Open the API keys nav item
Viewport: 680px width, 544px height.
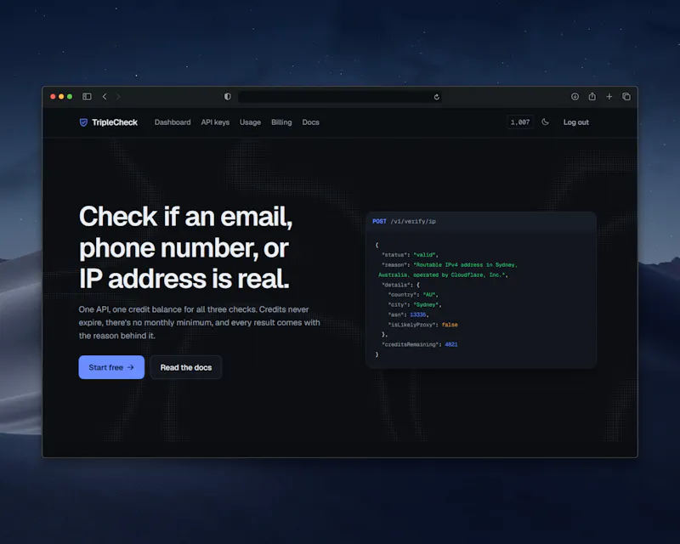[215, 122]
